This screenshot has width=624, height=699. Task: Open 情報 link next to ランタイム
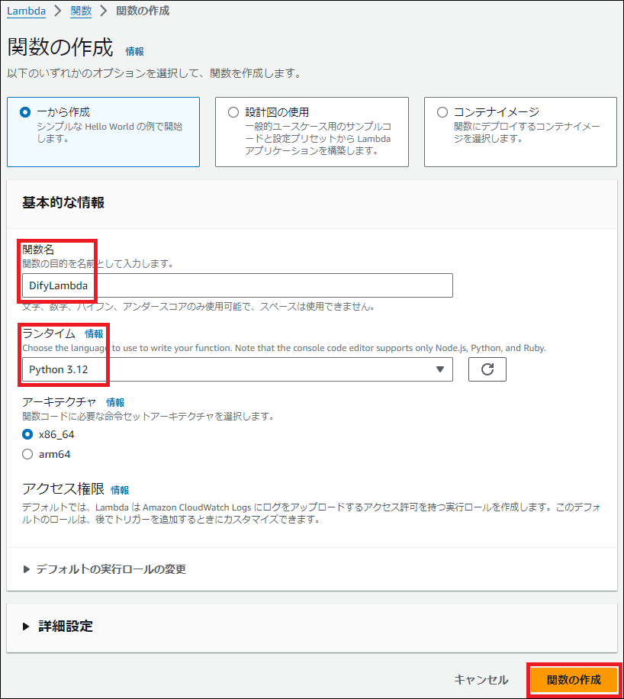(94, 333)
